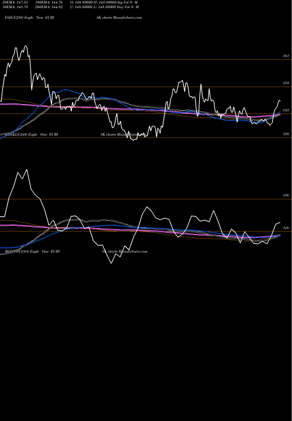The width and height of the screenshot is (292, 421).
Task: Click the Avg Vol: 0 M text
Action: 128,2
